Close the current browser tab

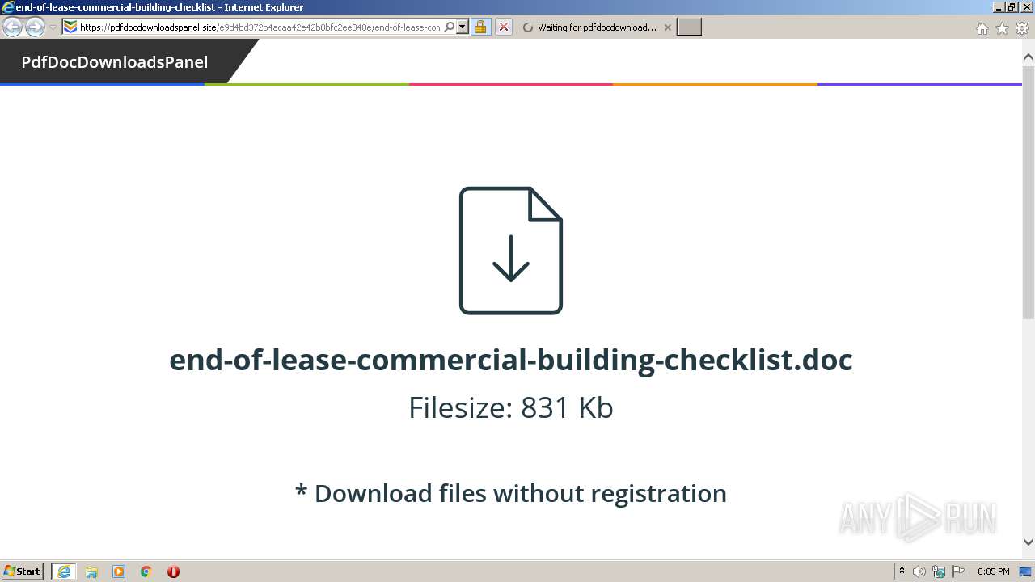(667, 27)
